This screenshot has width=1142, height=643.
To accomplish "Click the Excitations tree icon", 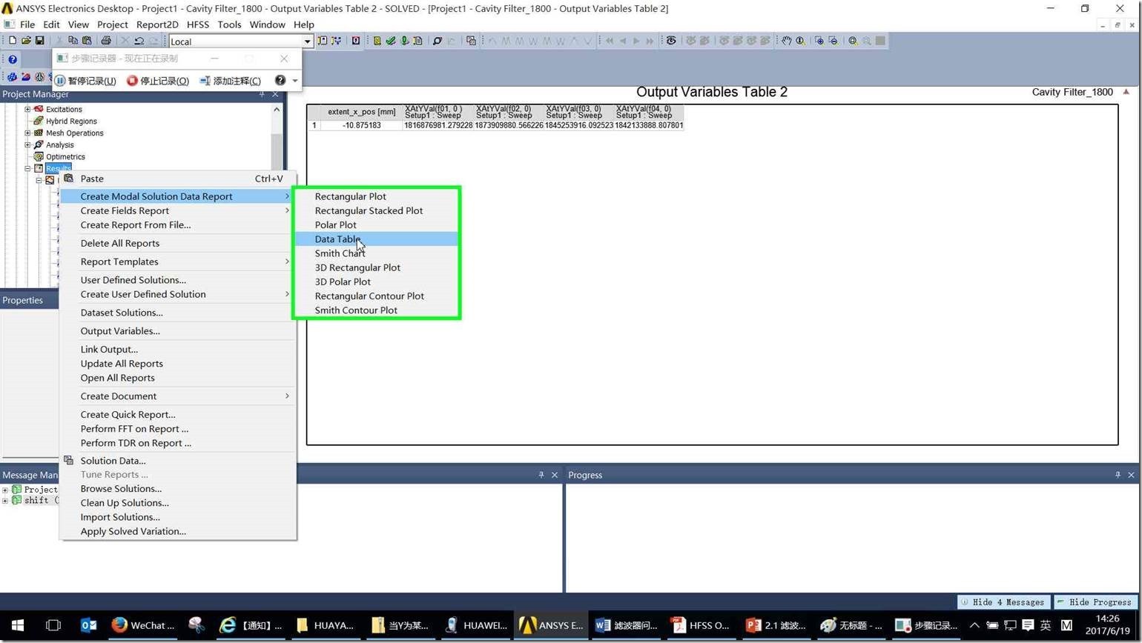I will point(39,109).
